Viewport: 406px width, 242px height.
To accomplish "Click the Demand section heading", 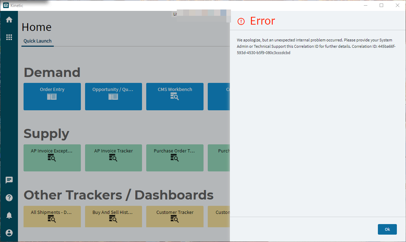I will [x=52, y=72].
